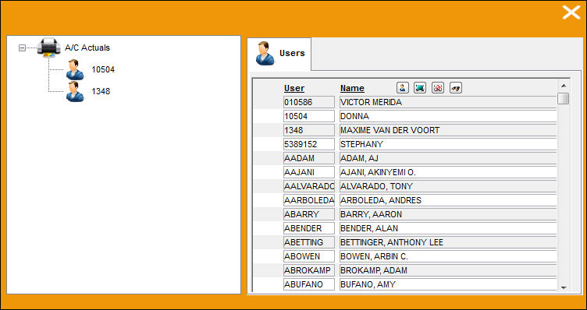Screen dimensions: 587x310
Task: Select the 010586 user field
Action: pos(309,102)
